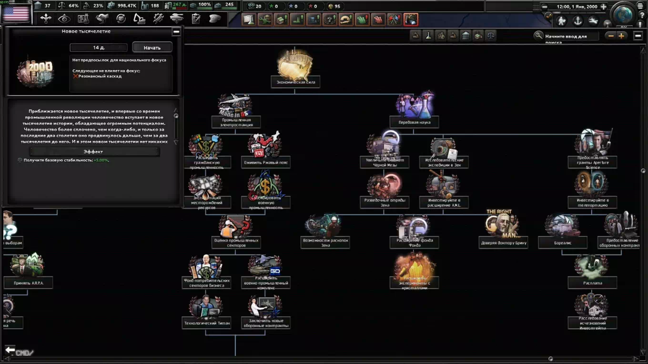Click the officer cap army menu icon
Viewport: 648px width, 364px height.
click(215, 19)
